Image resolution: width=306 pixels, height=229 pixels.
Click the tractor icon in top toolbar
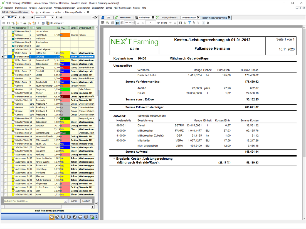37,12
